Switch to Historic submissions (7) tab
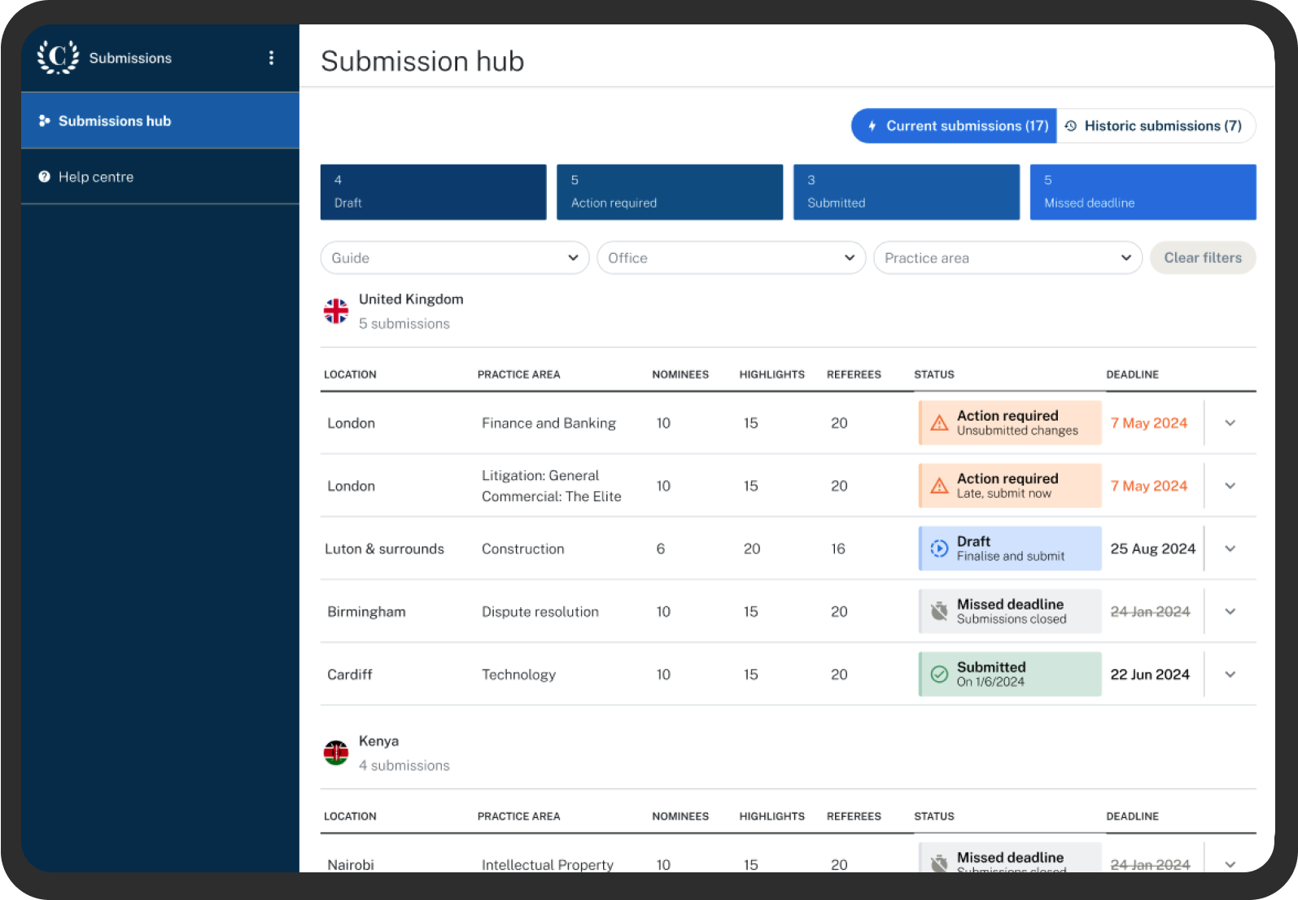1298x900 pixels. [x=1156, y=126]
